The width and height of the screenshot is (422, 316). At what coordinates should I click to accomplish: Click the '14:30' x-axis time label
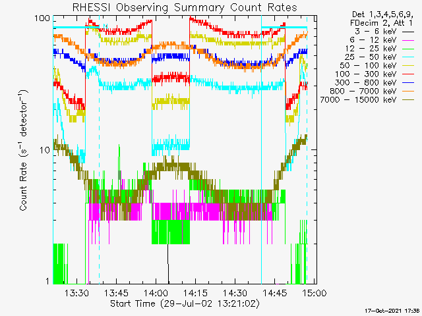(235, 292)
